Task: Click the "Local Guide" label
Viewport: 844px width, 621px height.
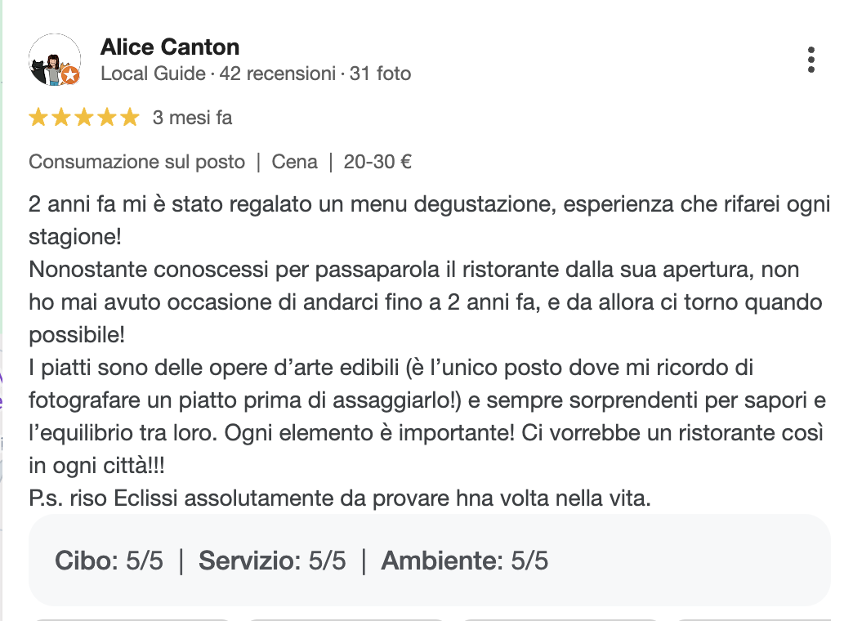Action: pos(153,74)
